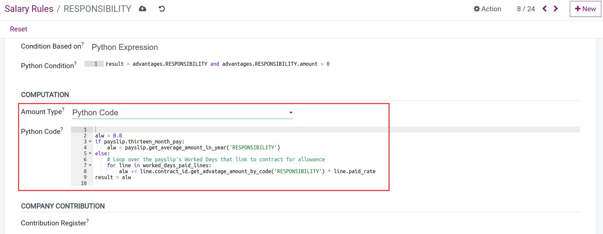Click the COMPUTATION section heading

[x=45, y=95]
